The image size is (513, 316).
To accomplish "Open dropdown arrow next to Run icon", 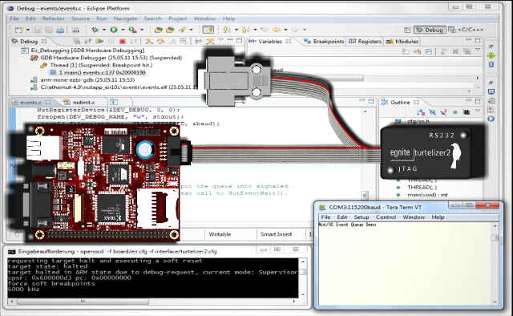I will (x=123, y=30).
